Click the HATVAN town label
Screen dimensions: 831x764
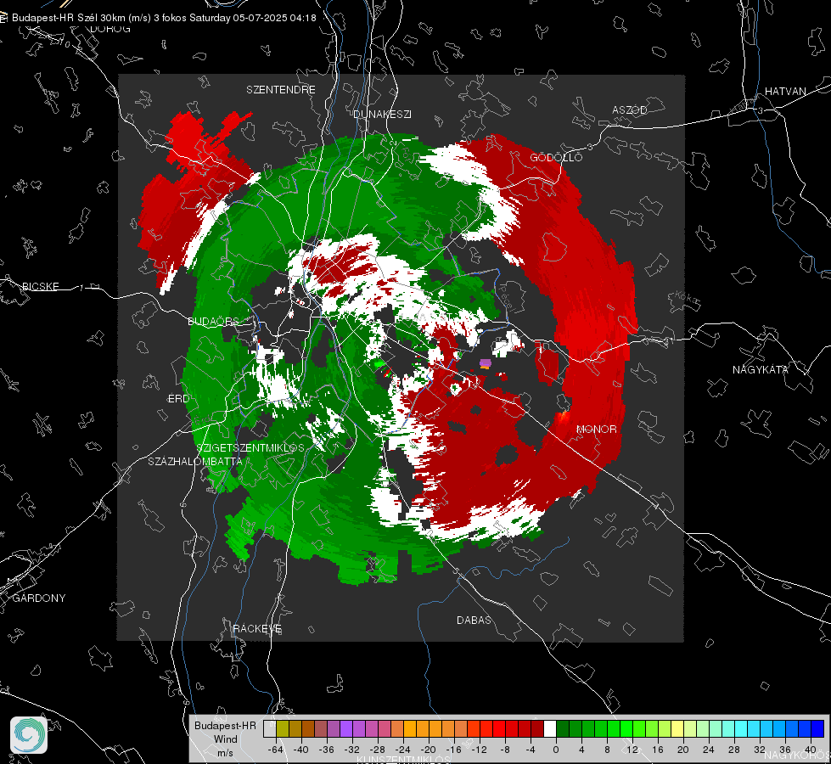(x=785, y=91)
